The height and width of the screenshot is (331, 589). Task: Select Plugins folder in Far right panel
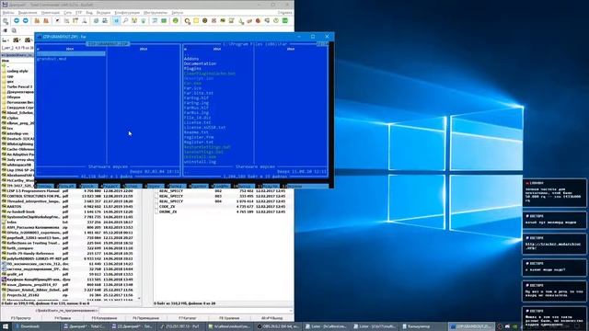(192, 69)
